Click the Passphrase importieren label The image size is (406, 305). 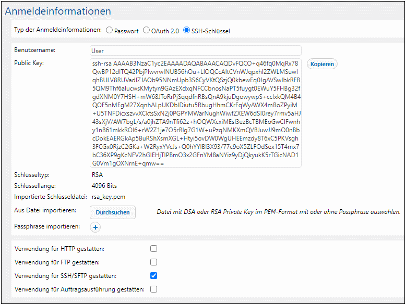(47, 226)
